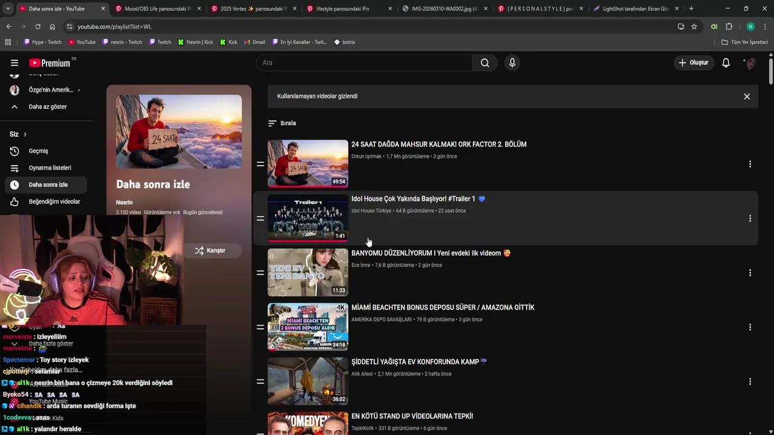Dismiss the unavailable videos hidden banner
The height and width of the screenshot is (435, 774).
[x=747, y=97]
